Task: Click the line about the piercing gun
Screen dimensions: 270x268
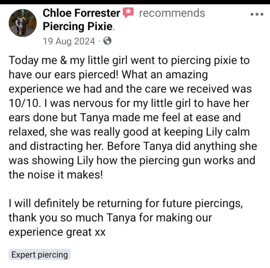Action: (x=131, y=161)
